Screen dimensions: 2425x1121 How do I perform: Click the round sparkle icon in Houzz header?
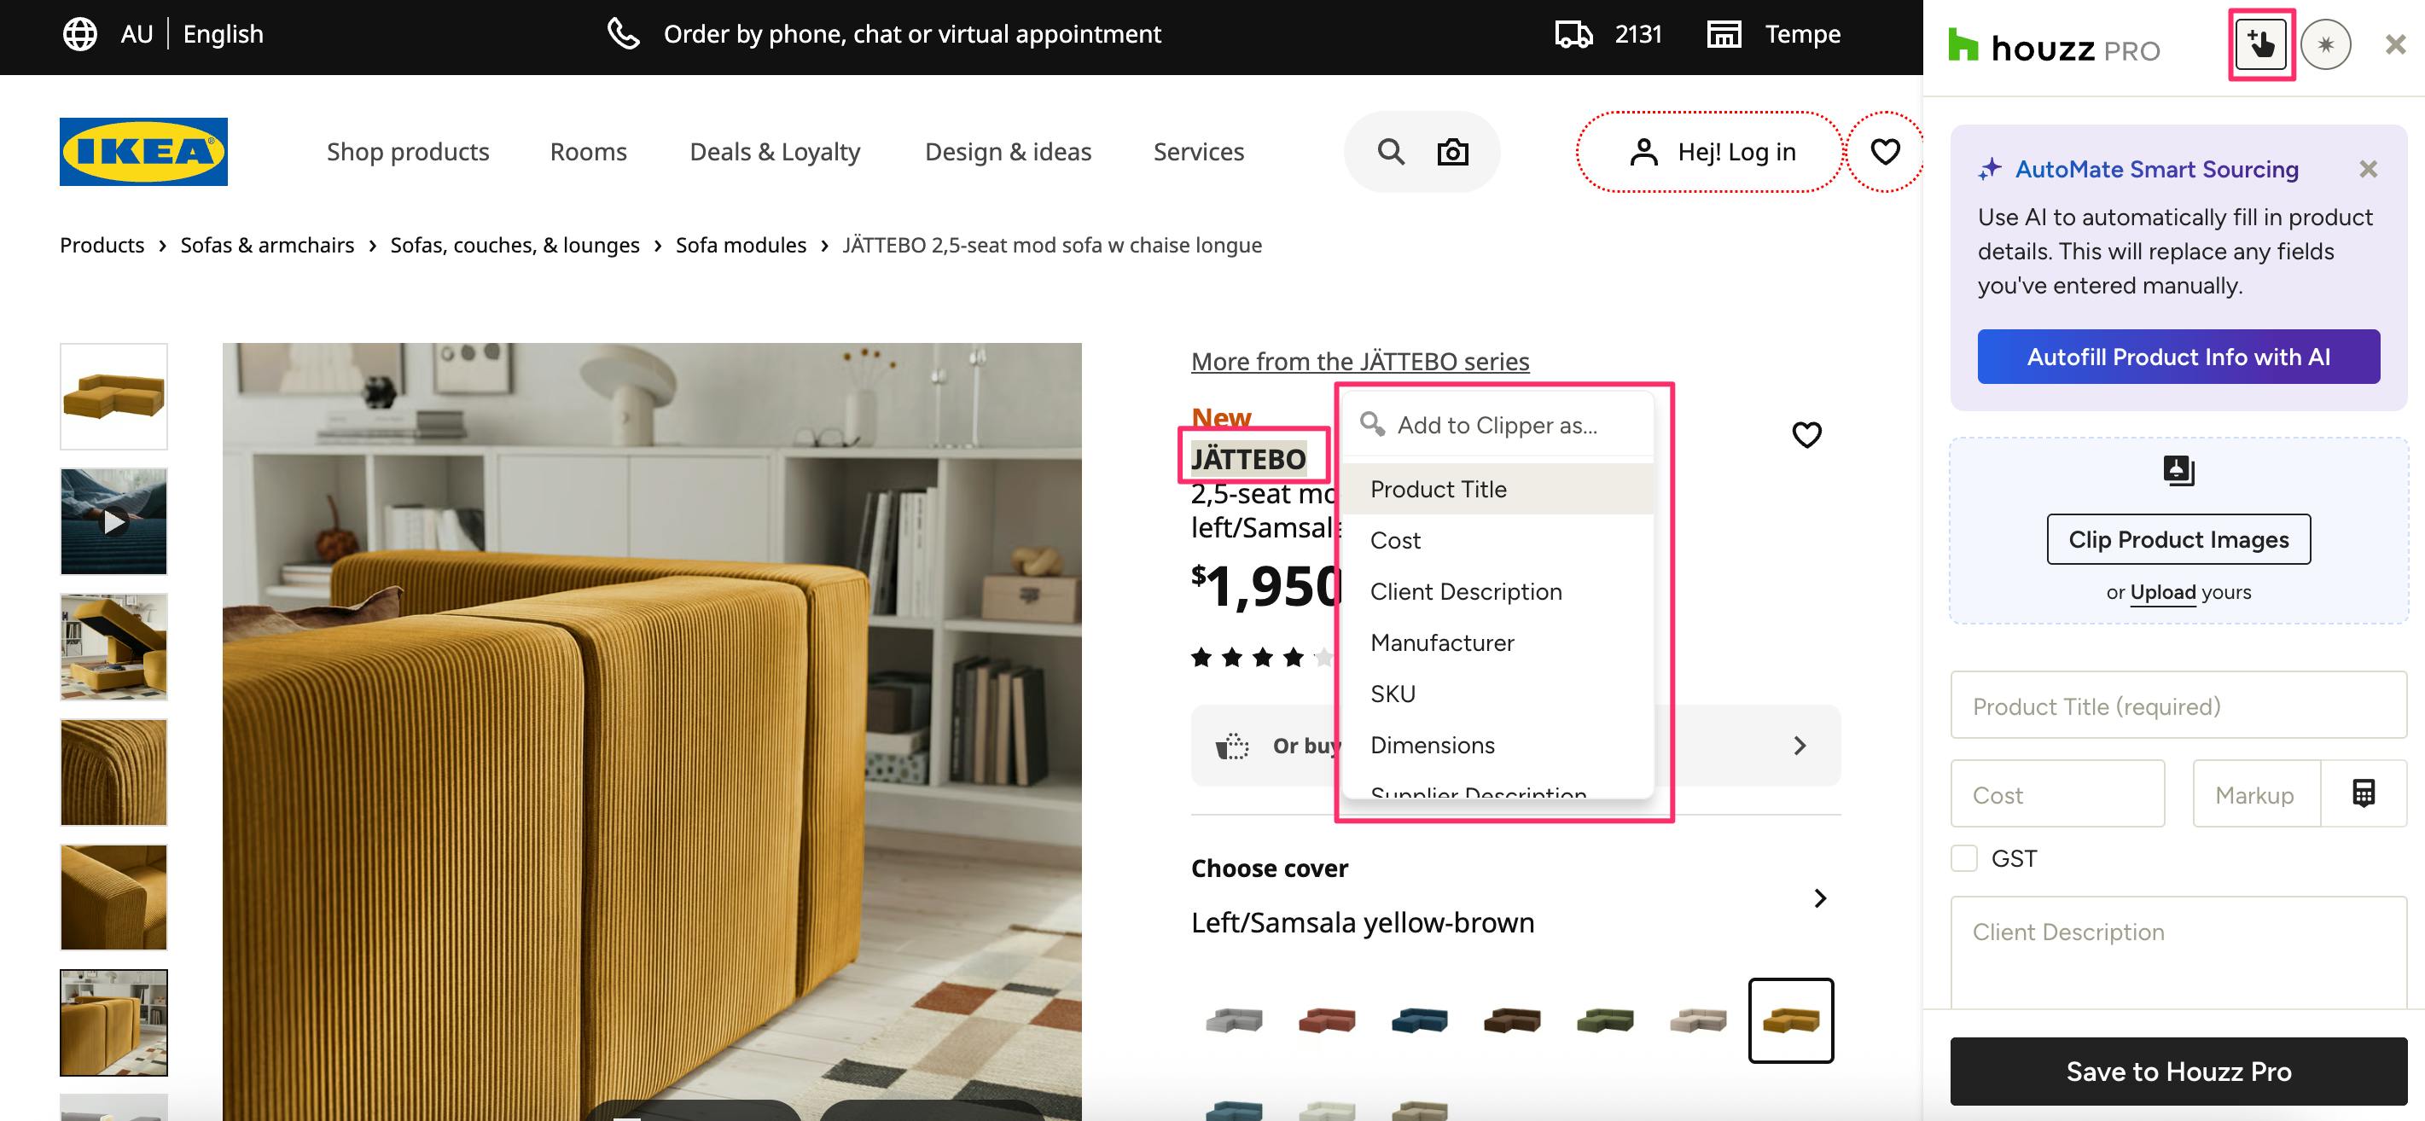[x=2325, y=44]
